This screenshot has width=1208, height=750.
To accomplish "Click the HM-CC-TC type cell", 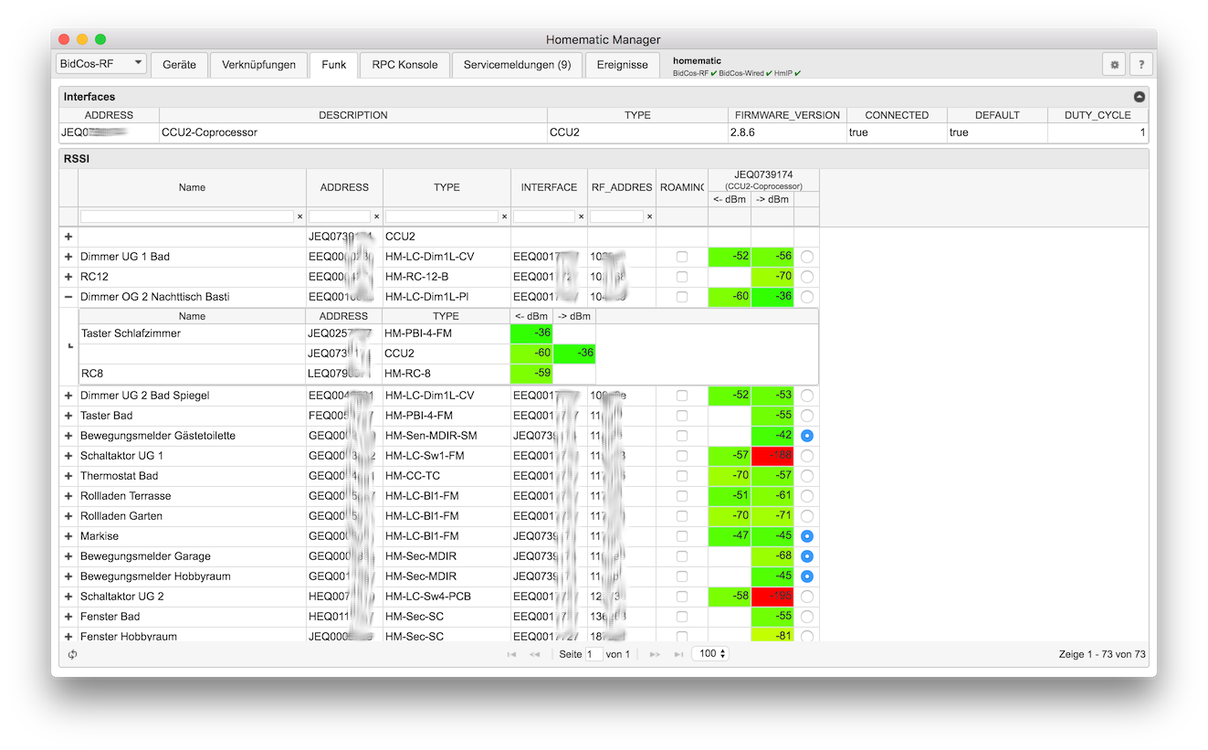I will [x=446, y=476].
